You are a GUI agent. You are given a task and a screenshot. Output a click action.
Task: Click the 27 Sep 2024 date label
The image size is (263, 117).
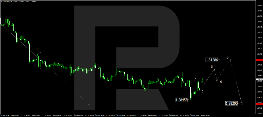pos(5,115)
